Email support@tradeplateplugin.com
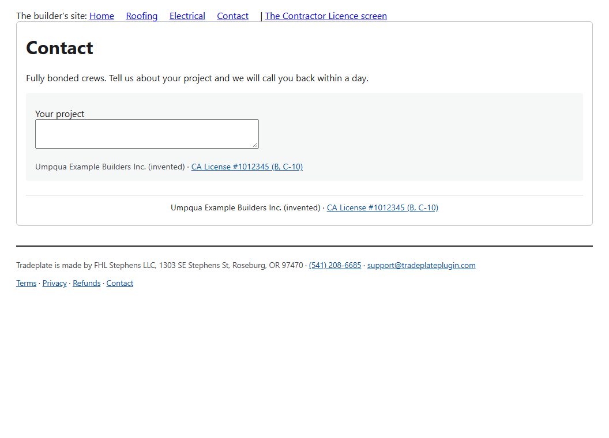The height and width of the screenshot is (438, 609). (x=422, y=265)
